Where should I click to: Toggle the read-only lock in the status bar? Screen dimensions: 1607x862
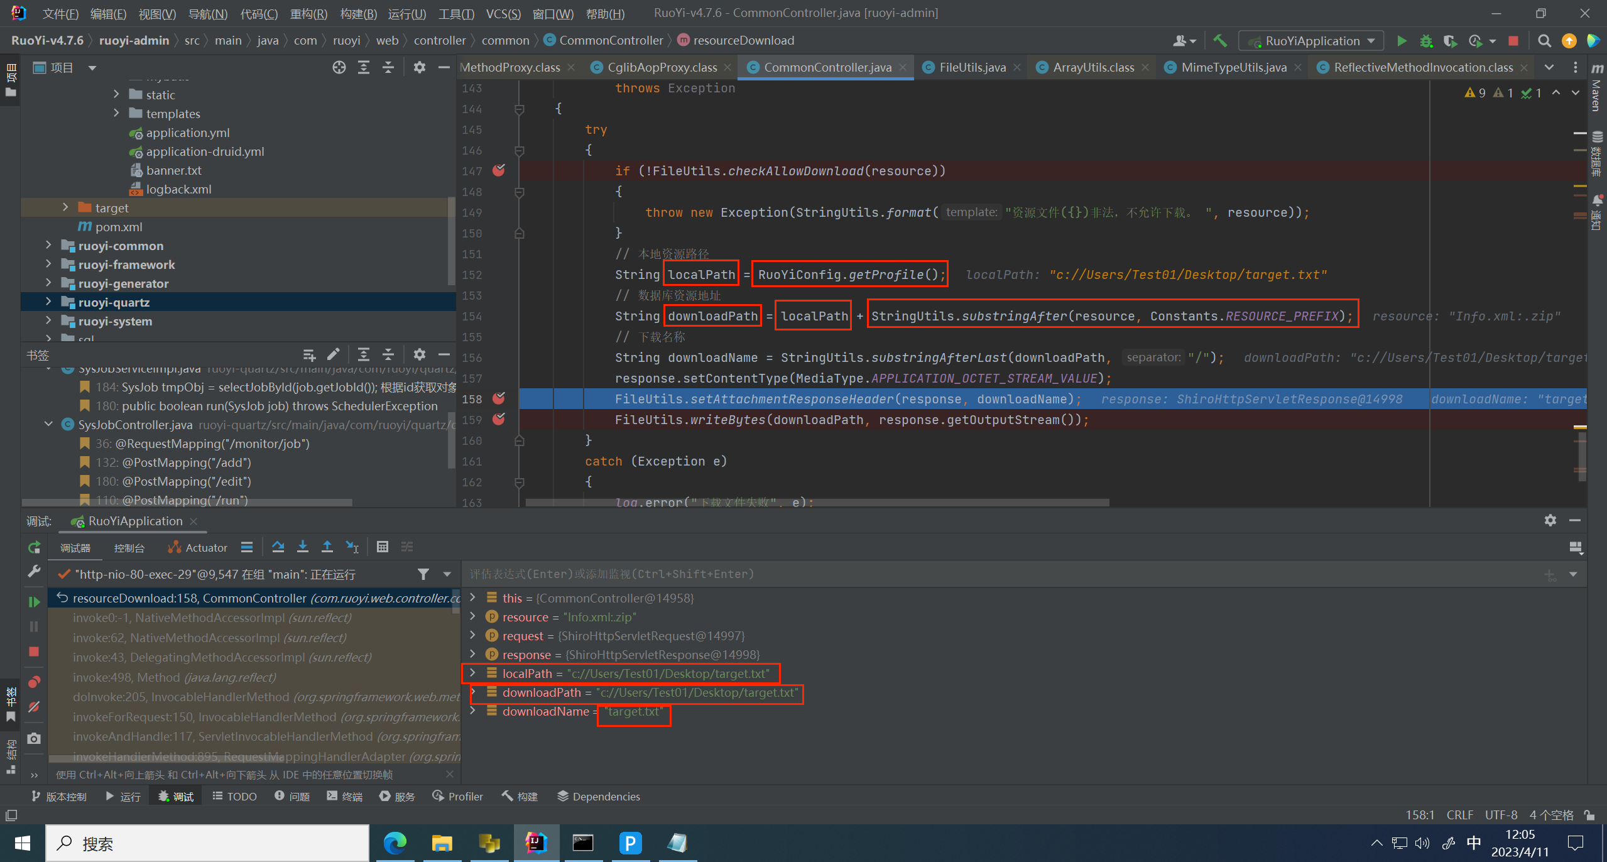point(1589,815)
